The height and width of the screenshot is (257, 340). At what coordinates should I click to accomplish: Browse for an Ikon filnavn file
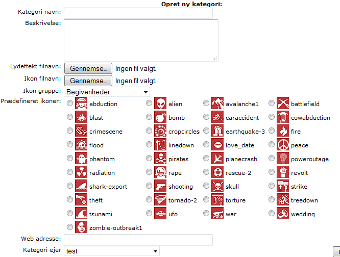click(88, 81)
